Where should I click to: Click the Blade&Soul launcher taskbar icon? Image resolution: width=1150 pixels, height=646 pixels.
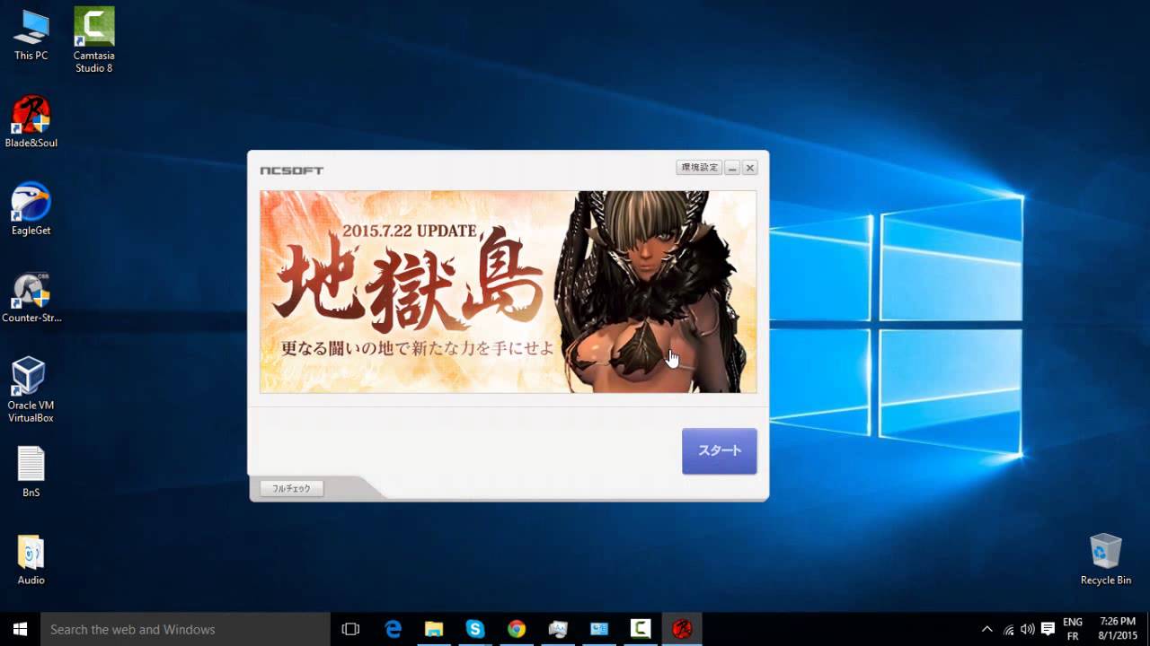[682, 629]
